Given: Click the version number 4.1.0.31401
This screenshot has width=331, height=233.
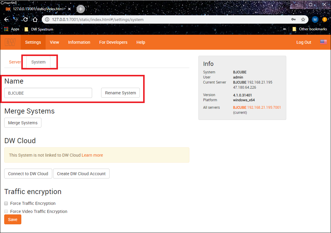Looking at the screenshot, I should [x=242, y=95].
